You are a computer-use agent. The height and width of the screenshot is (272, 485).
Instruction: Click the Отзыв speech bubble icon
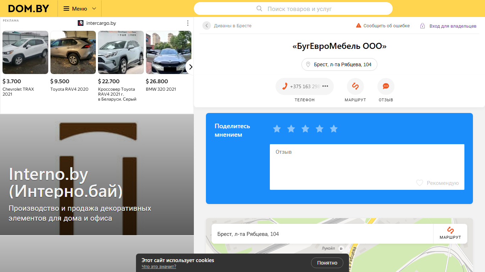pos(386,86)
